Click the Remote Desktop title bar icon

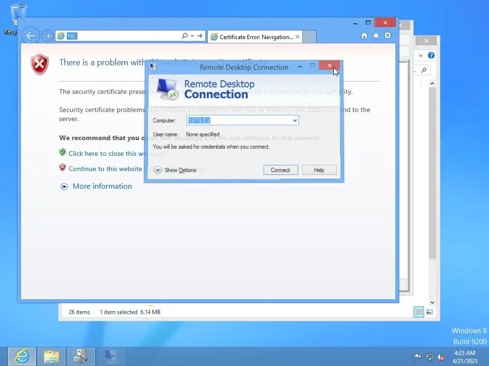(x=153, y=67)
